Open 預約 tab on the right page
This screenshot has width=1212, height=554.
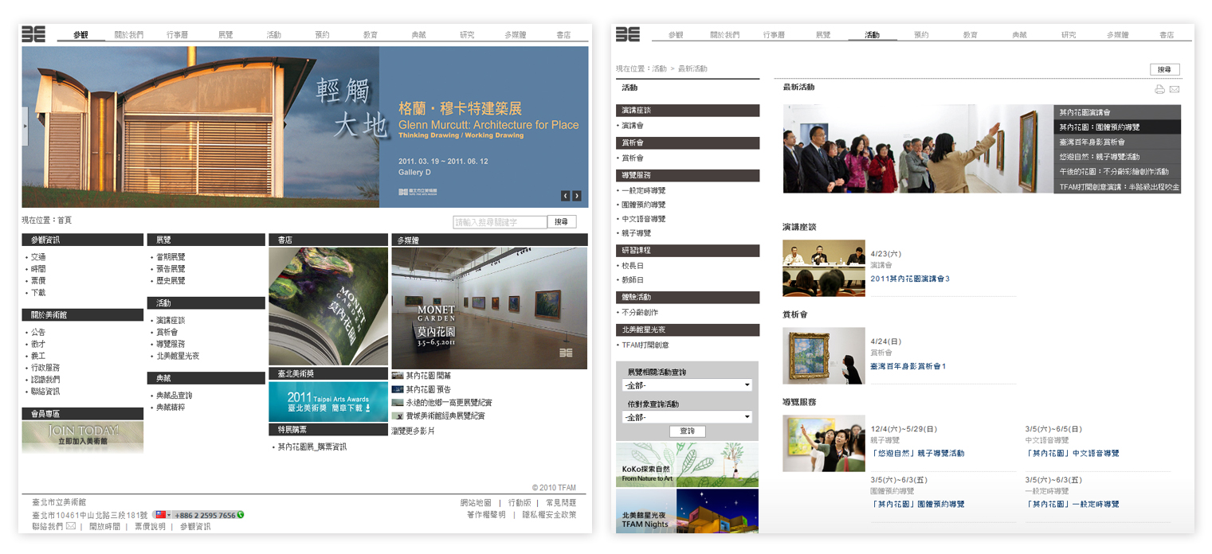point(921,35)
